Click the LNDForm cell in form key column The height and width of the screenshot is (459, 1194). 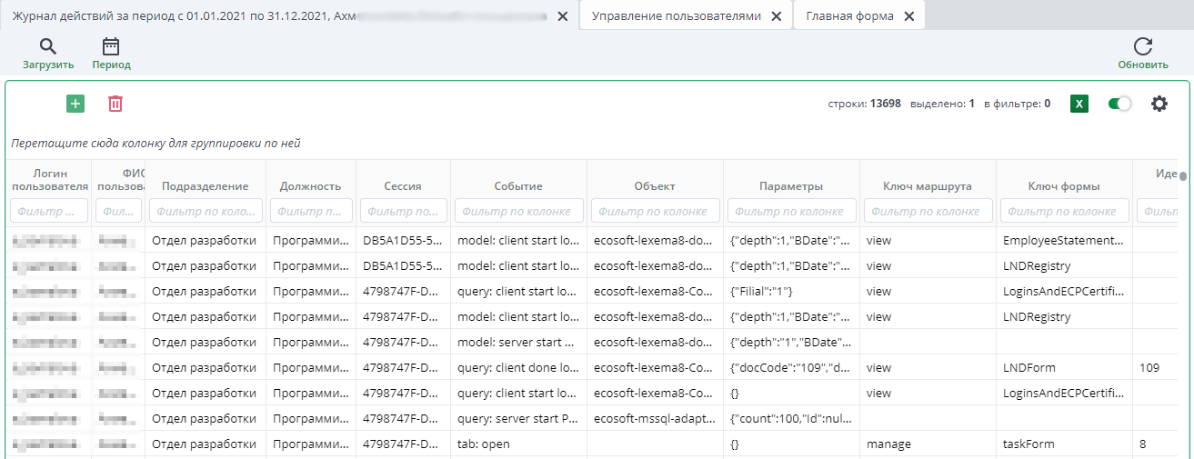tap(1029, 368)
